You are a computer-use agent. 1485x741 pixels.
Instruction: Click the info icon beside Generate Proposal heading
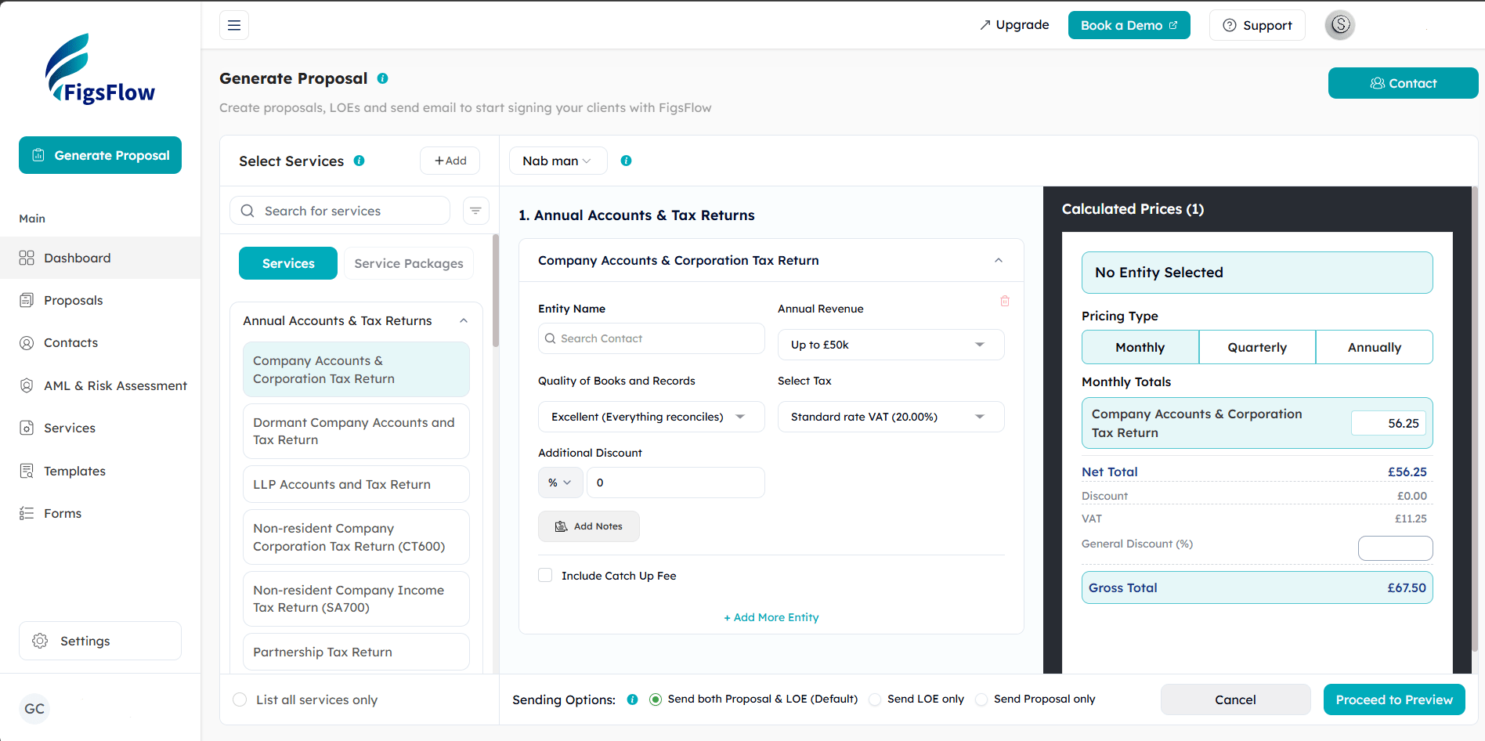click(382, 78)
